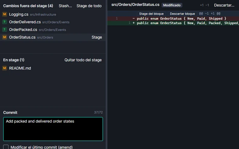The image size is (239, 149).
Task: Click the Modificado status badge
Action: tap(172, 5)
